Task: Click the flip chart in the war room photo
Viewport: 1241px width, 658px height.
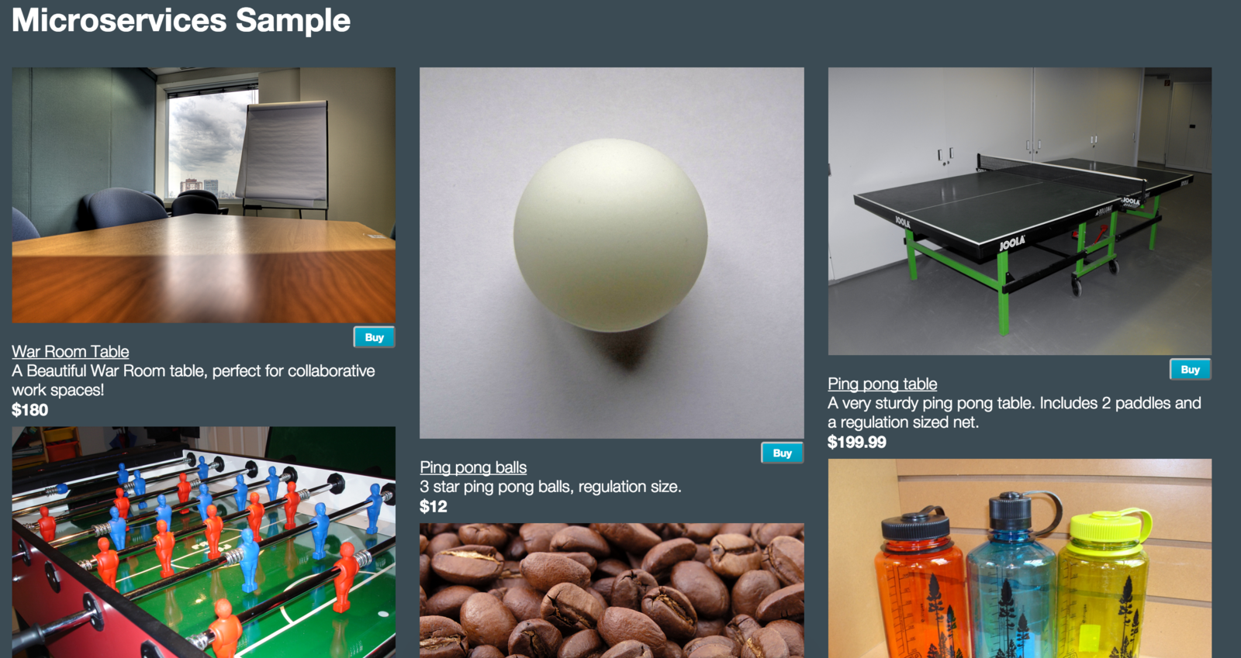Action: click(x=283, y=155)
